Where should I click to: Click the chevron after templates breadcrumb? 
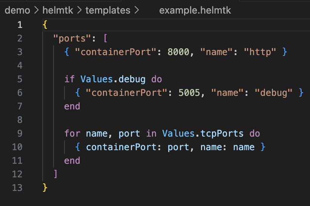click(x=136, y=11)
